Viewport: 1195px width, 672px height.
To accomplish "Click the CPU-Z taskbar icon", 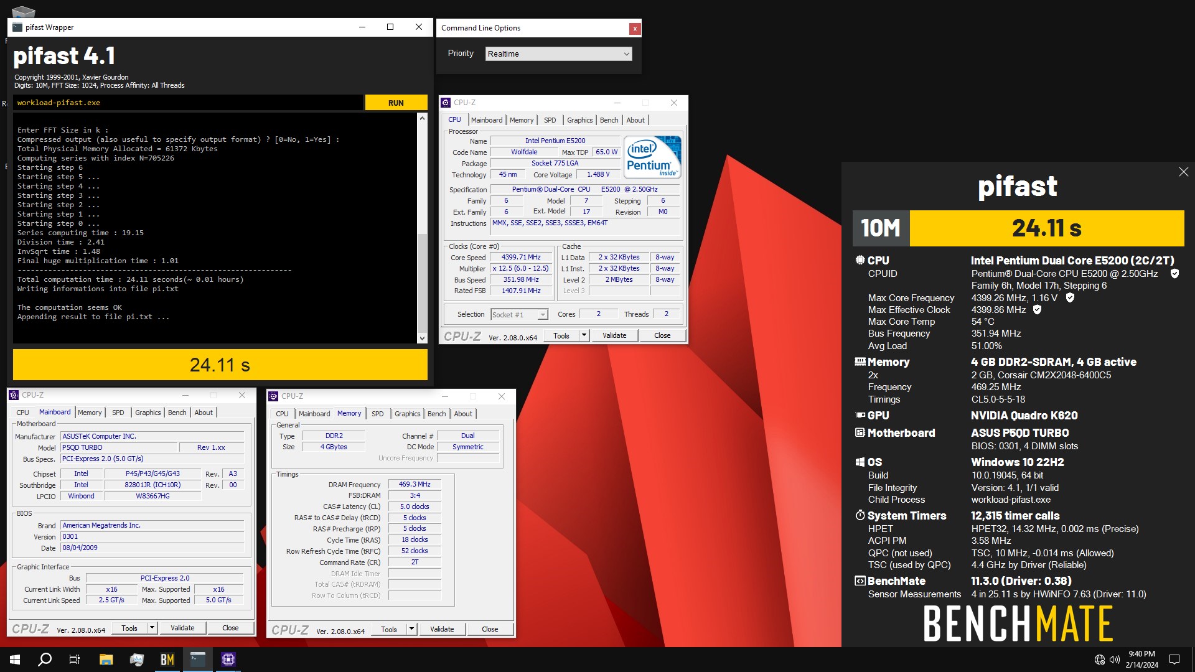I will [x=228, y=660].
